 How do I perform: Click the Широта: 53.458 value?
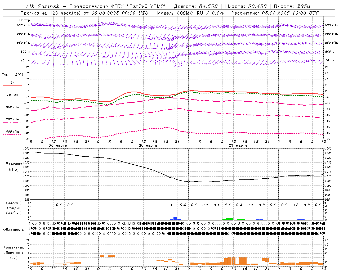pos(246,7)
